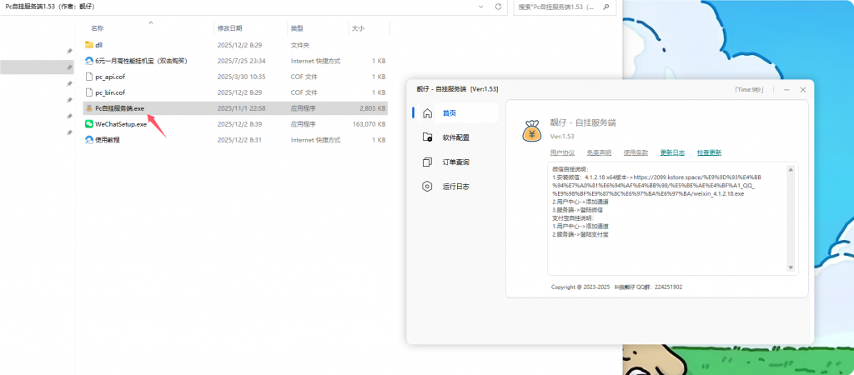Select the 6元一月高性能挂机宝 shortcut icon
The image size is (854, 375).
click(x=89, y=61)
